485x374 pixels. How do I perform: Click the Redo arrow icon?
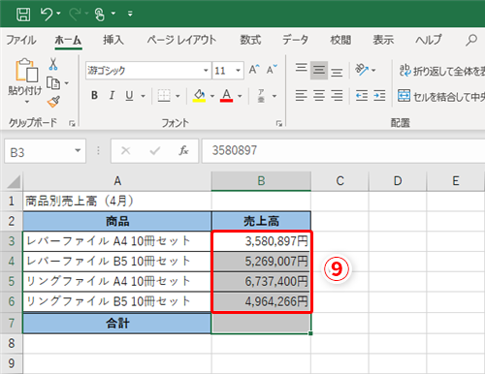[x=75, y=14]
